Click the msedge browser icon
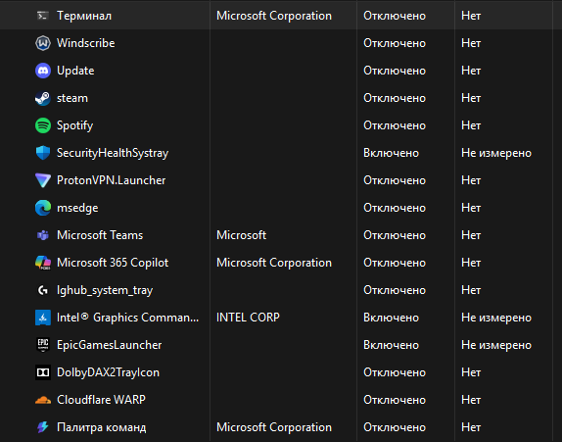The image size is (562, 442). click(43, 208)
